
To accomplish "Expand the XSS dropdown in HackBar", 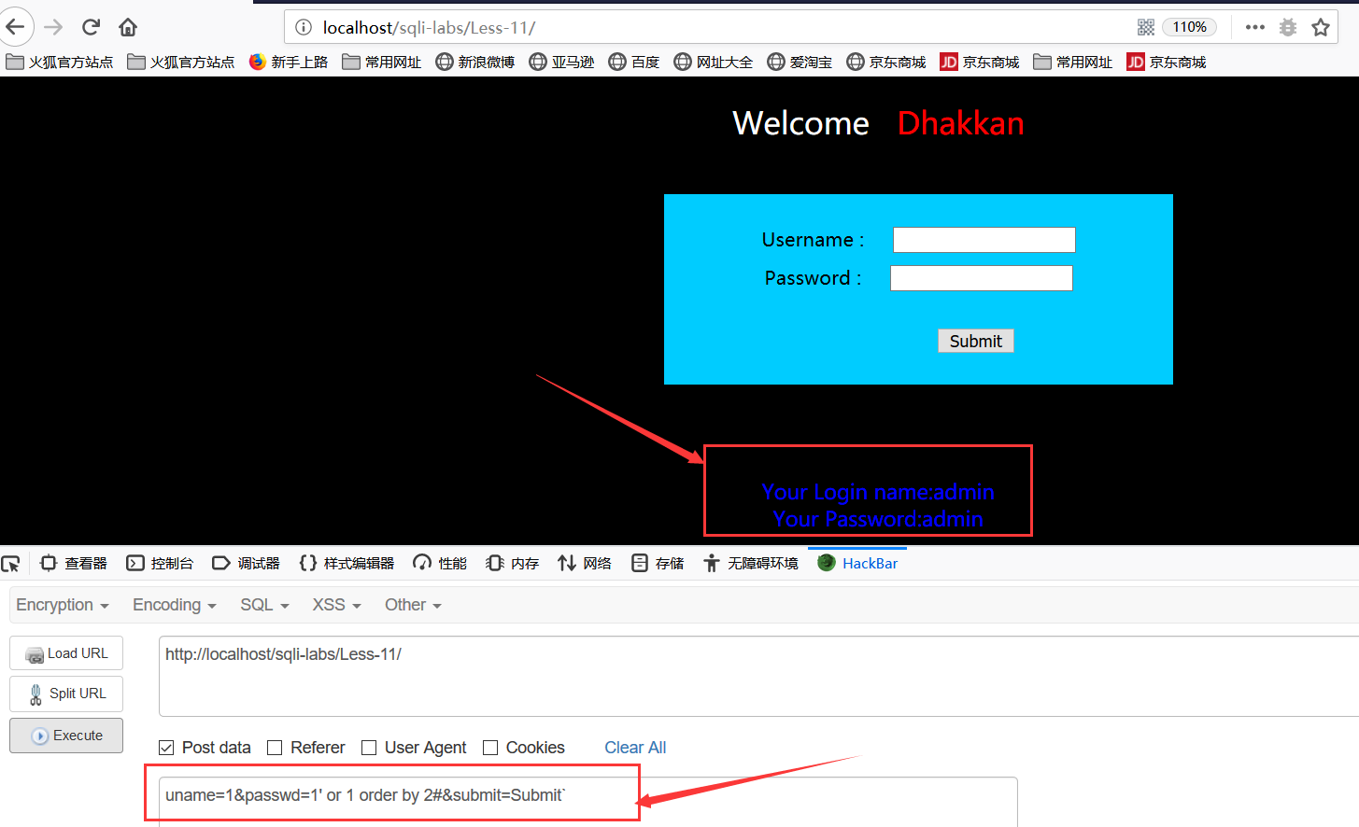I will coord(336,605).
